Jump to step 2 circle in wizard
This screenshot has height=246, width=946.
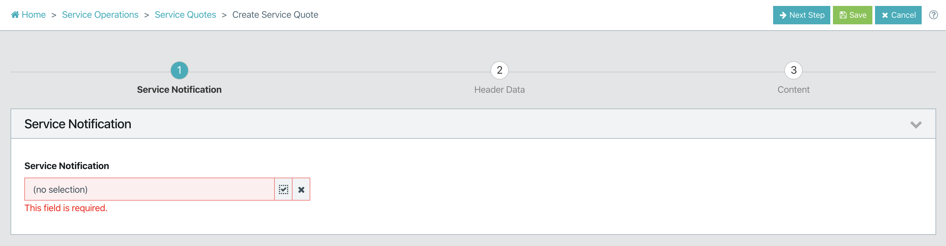[499, 70]
